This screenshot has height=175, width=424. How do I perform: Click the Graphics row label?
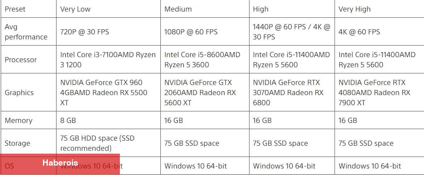[28, 92]
